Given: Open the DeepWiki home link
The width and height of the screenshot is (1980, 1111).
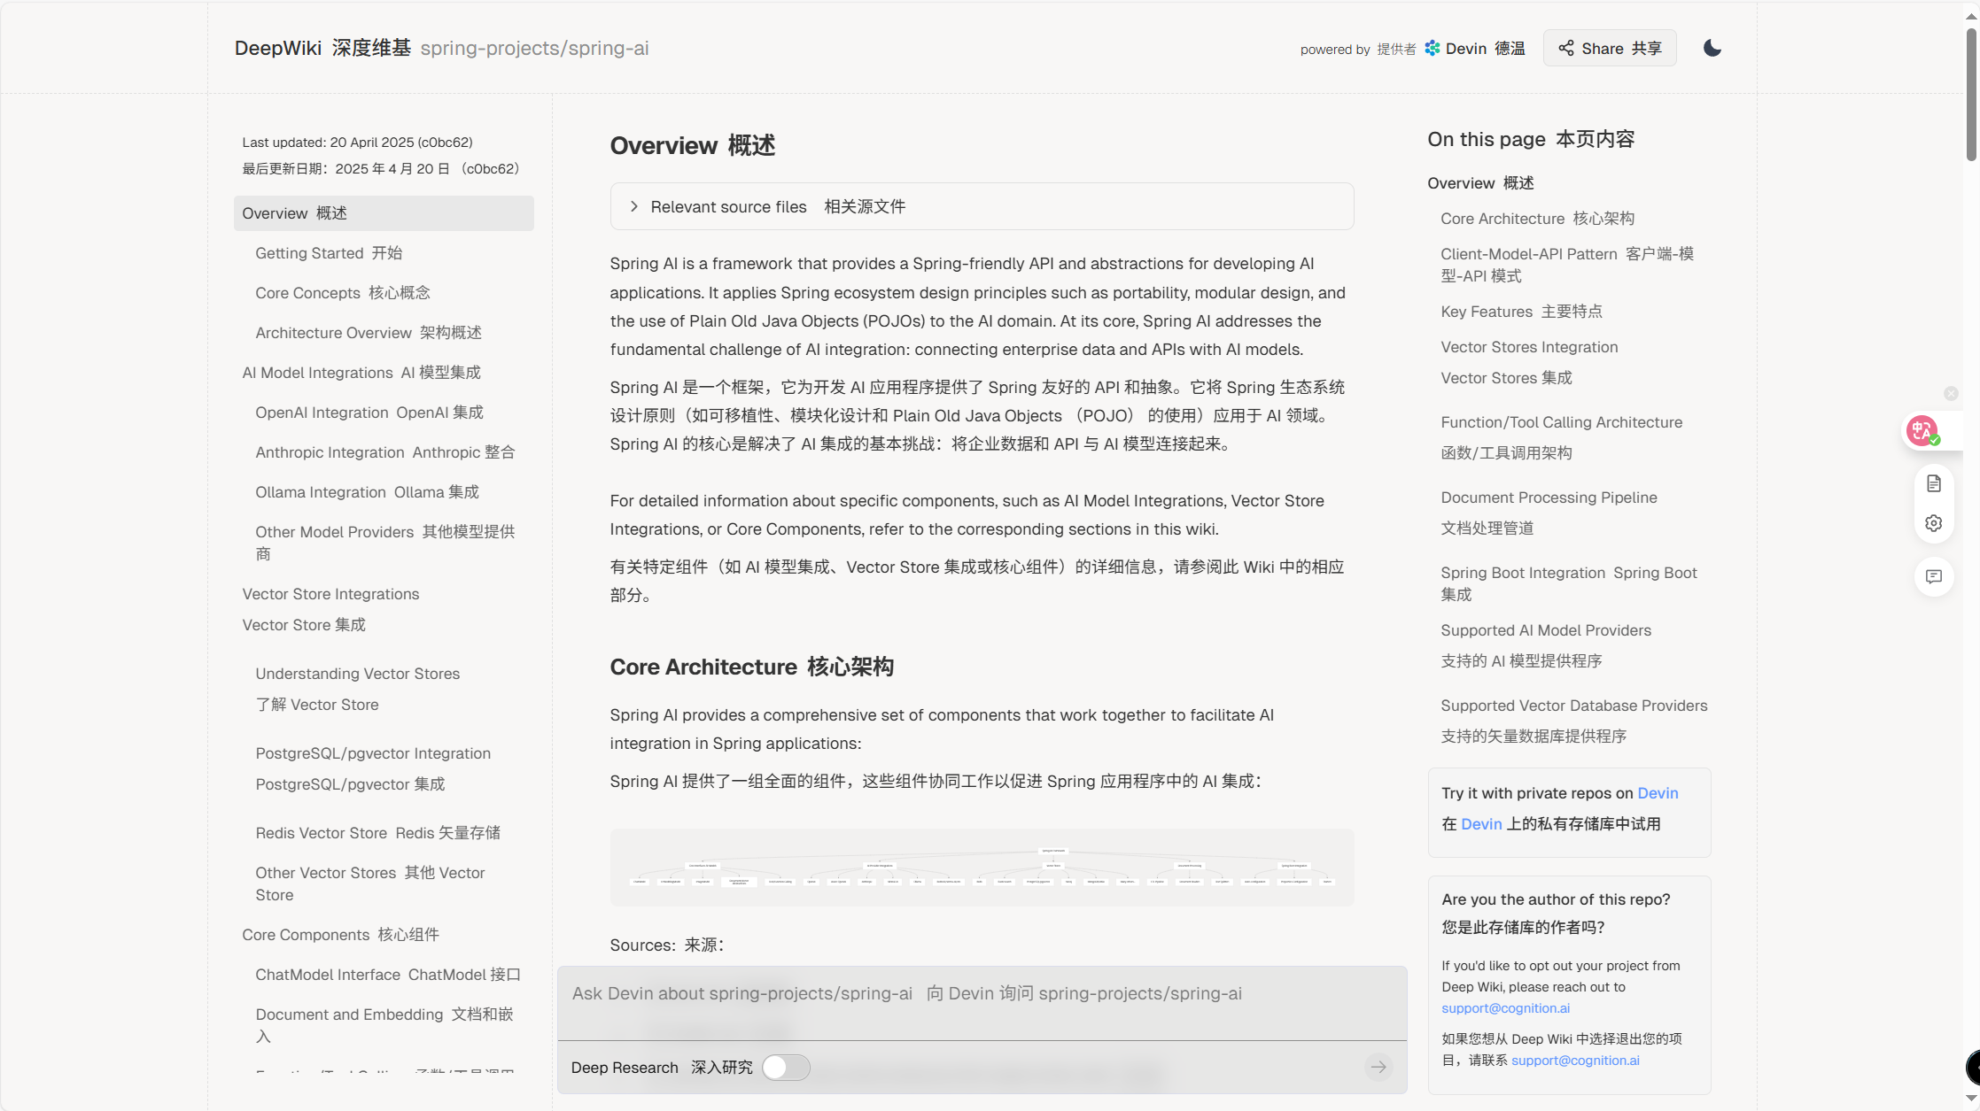Looking at the screenshot, I should pyautogui.click(x=322, y=48).
